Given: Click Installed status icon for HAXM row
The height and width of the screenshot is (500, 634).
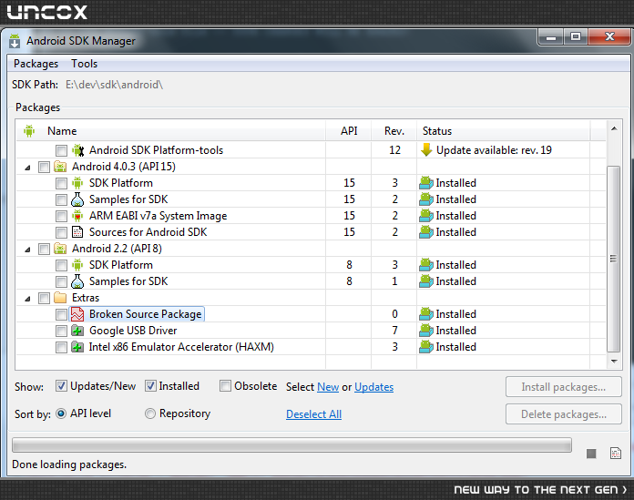Looking at the screenshot, I should point(425,347).
